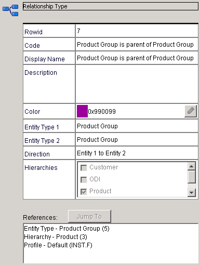
Task: Click the Relationship Type title bar
Action: 111,6
